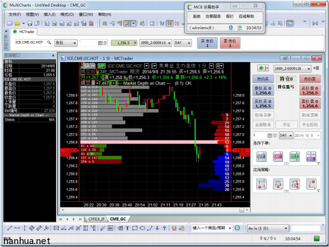This screenshot has height=247, width=329.
Task: Click the horizontal scrollbar thumb under the chart
Action: 242,210
